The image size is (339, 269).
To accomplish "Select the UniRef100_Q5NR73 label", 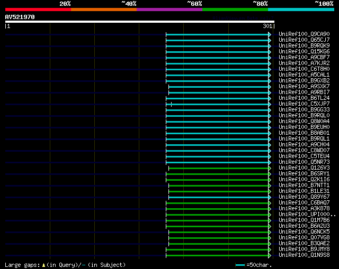I will tap(304, 162).
